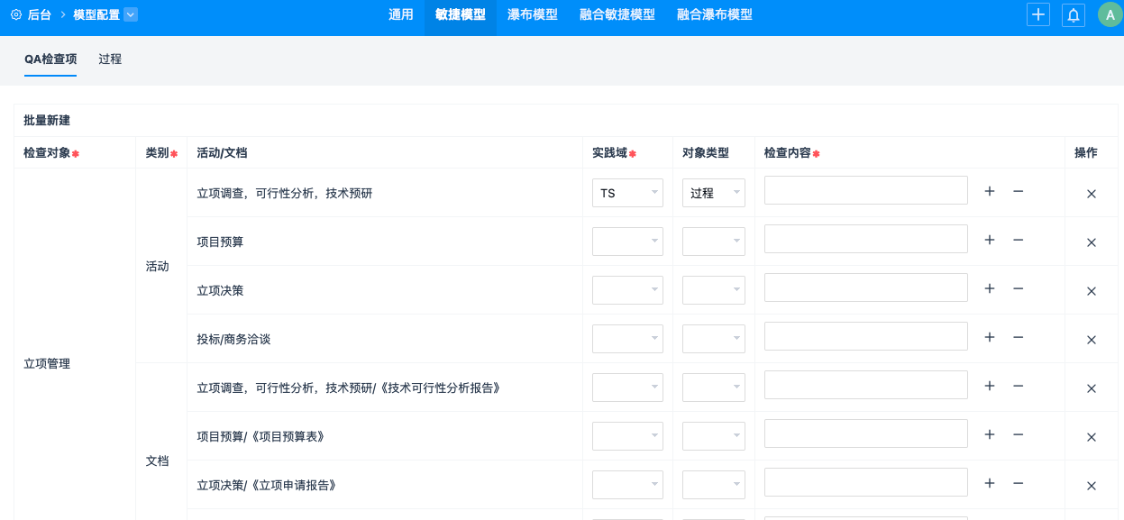This screenshot has width=1124, height=520.
Task: Click plus icon in 立项决策 row
Action: click(x=989, y=288)
